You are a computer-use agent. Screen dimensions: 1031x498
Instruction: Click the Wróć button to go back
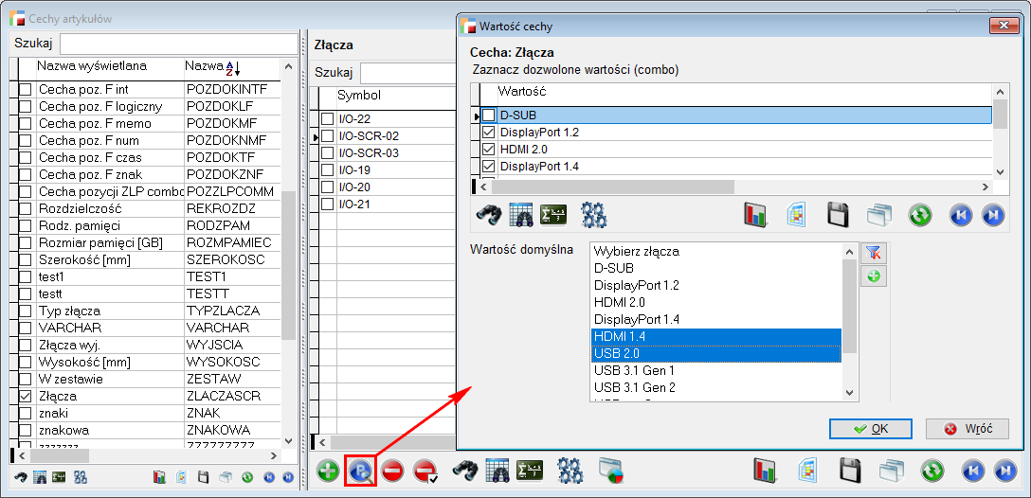[x=968, y=428]
